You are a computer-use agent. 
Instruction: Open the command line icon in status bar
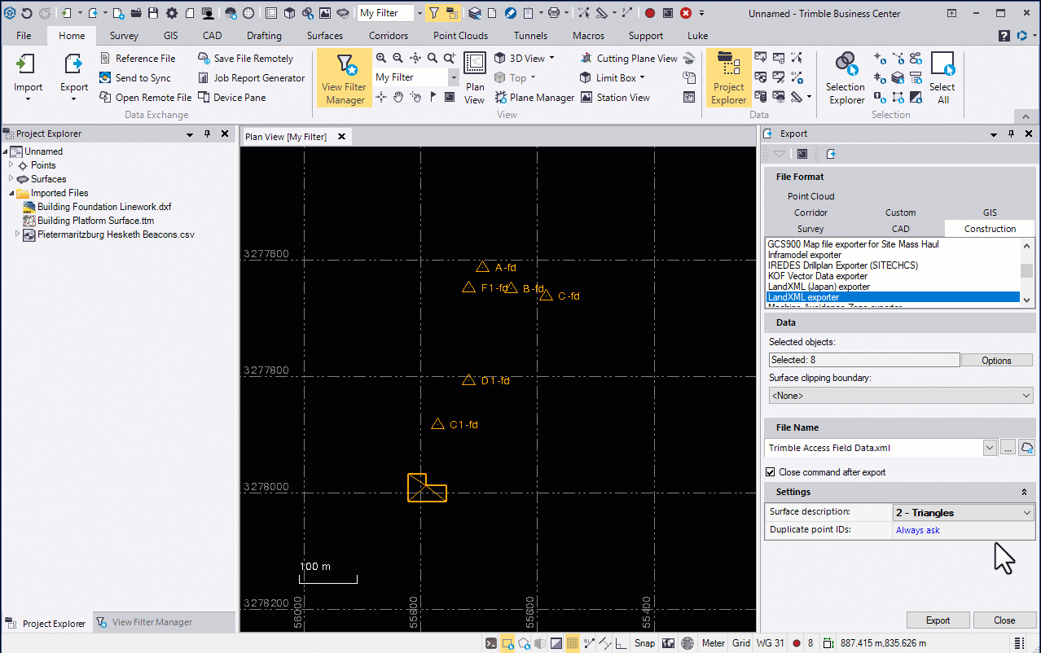pos(490,642)
